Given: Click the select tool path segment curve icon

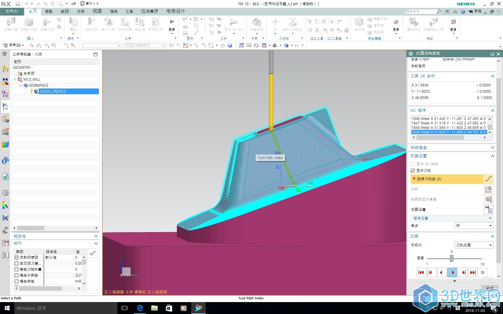Looking at the screenshot, I should pos(488,179).
